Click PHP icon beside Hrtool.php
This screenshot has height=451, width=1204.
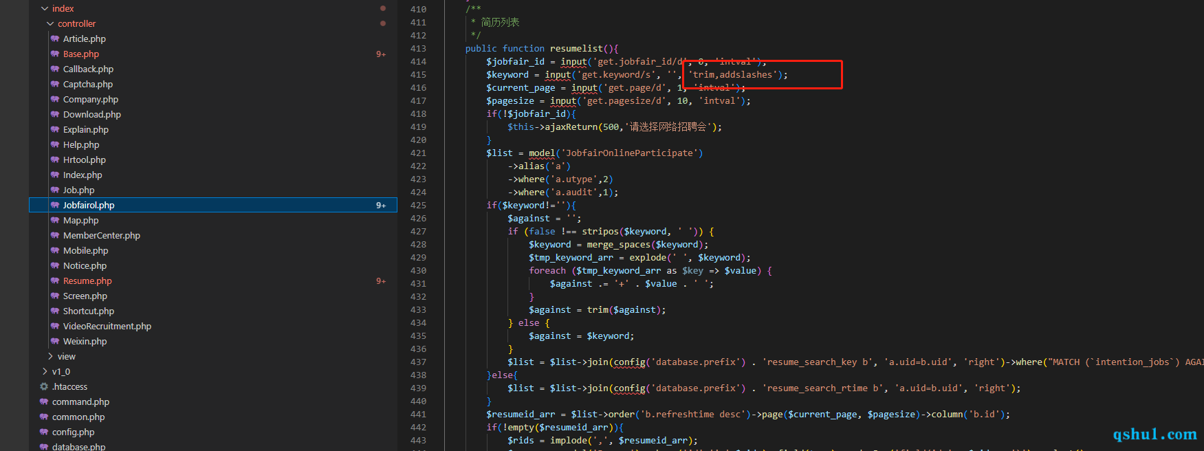pos(55,159)
